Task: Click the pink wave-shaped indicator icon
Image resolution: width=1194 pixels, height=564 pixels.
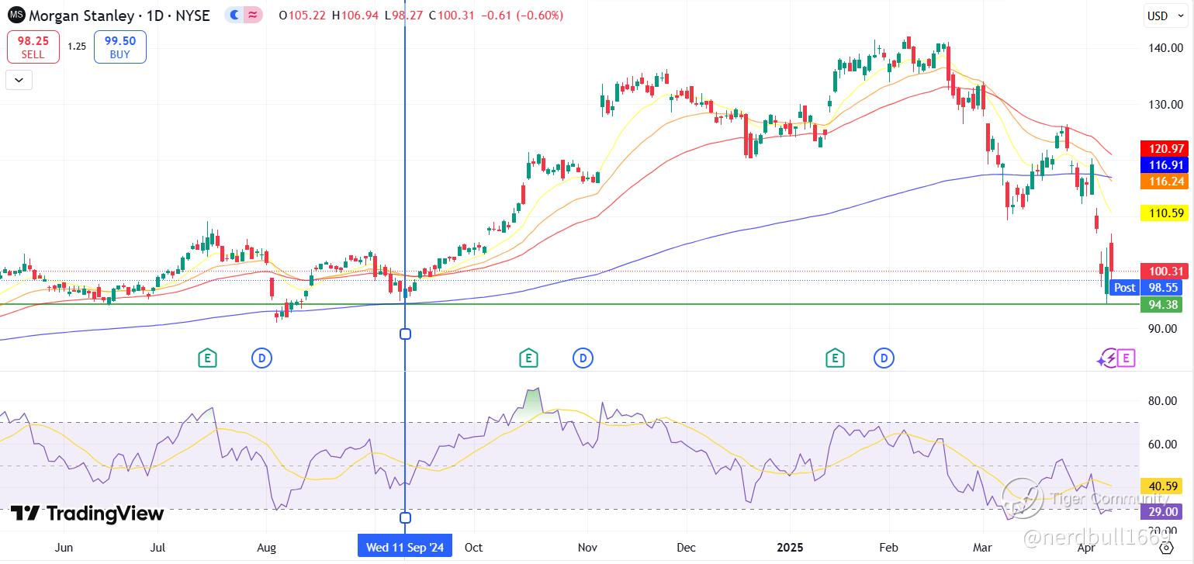Action: tap(253, 16)
